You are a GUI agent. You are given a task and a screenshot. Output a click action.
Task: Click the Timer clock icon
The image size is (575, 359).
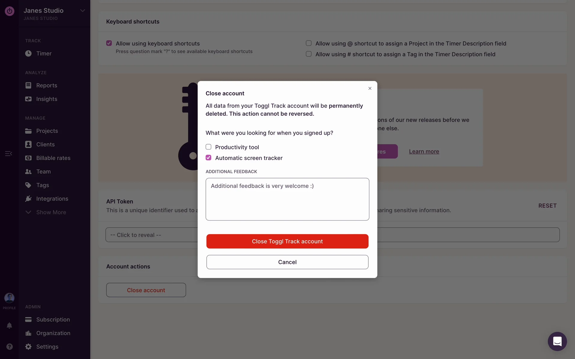click(x=28, y=54)
